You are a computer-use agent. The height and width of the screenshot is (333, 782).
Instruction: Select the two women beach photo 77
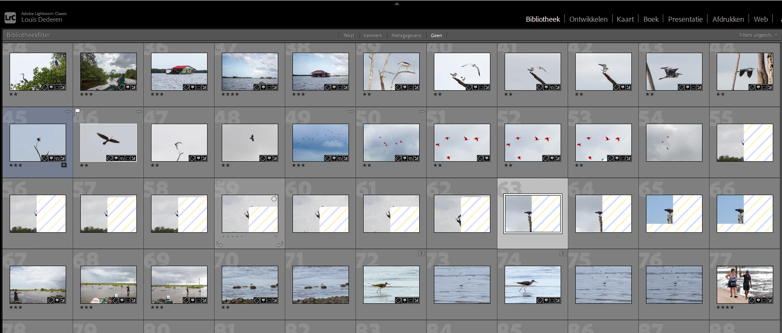[745, 285]
